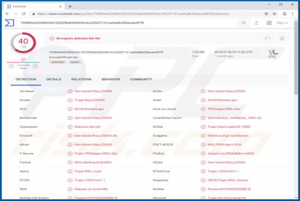
Task: Click the VirusTotal browser tab title
Action: (x=19, y=6)
